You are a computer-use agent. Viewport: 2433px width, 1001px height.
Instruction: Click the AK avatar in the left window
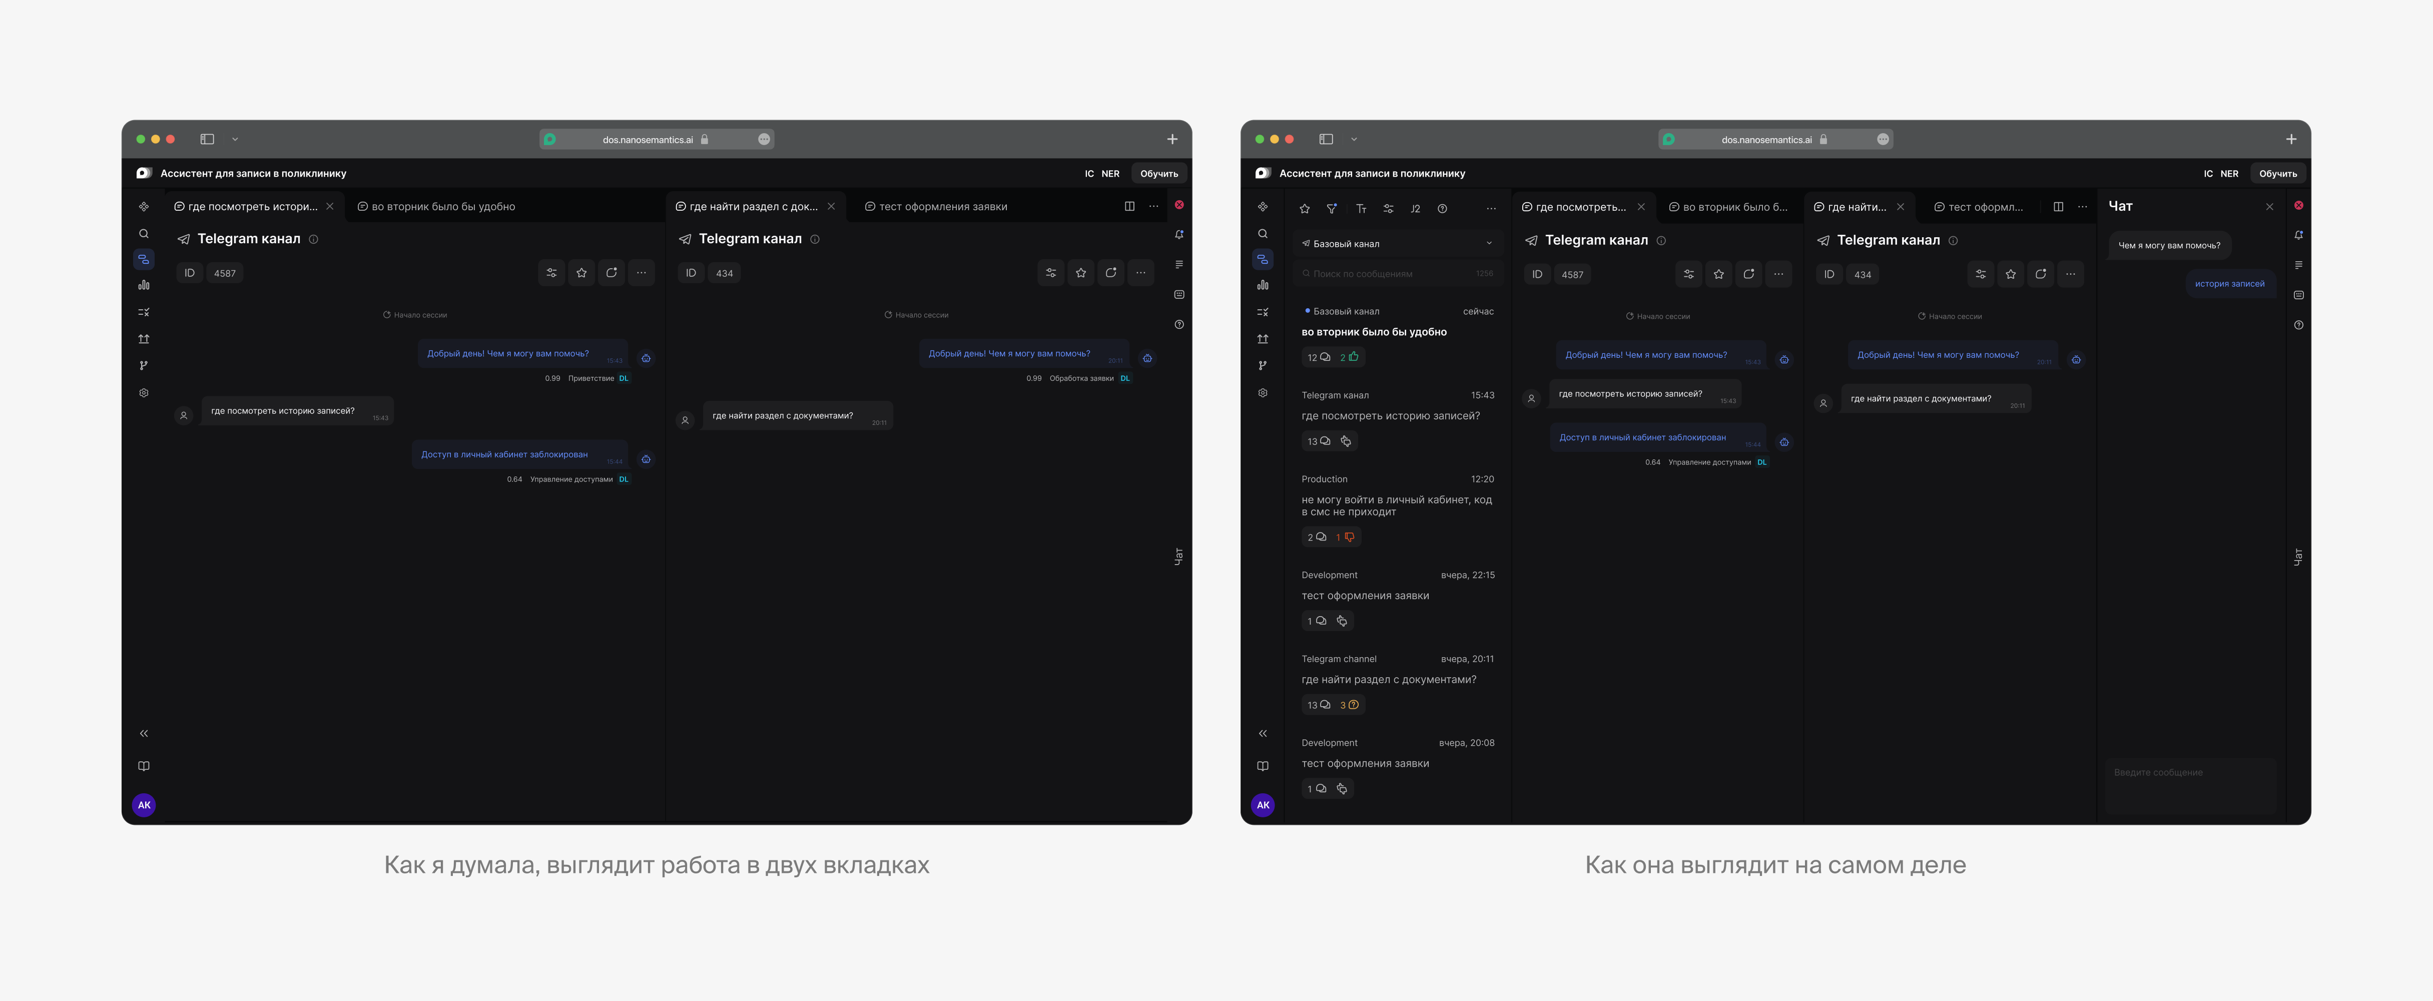click(x=144, y=805)
